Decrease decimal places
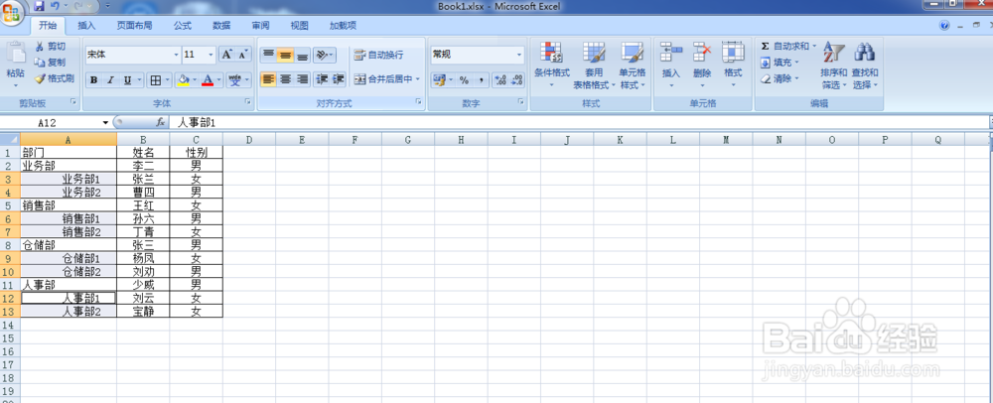Viewport: 993px width, 403px height. tap(516, 79)
